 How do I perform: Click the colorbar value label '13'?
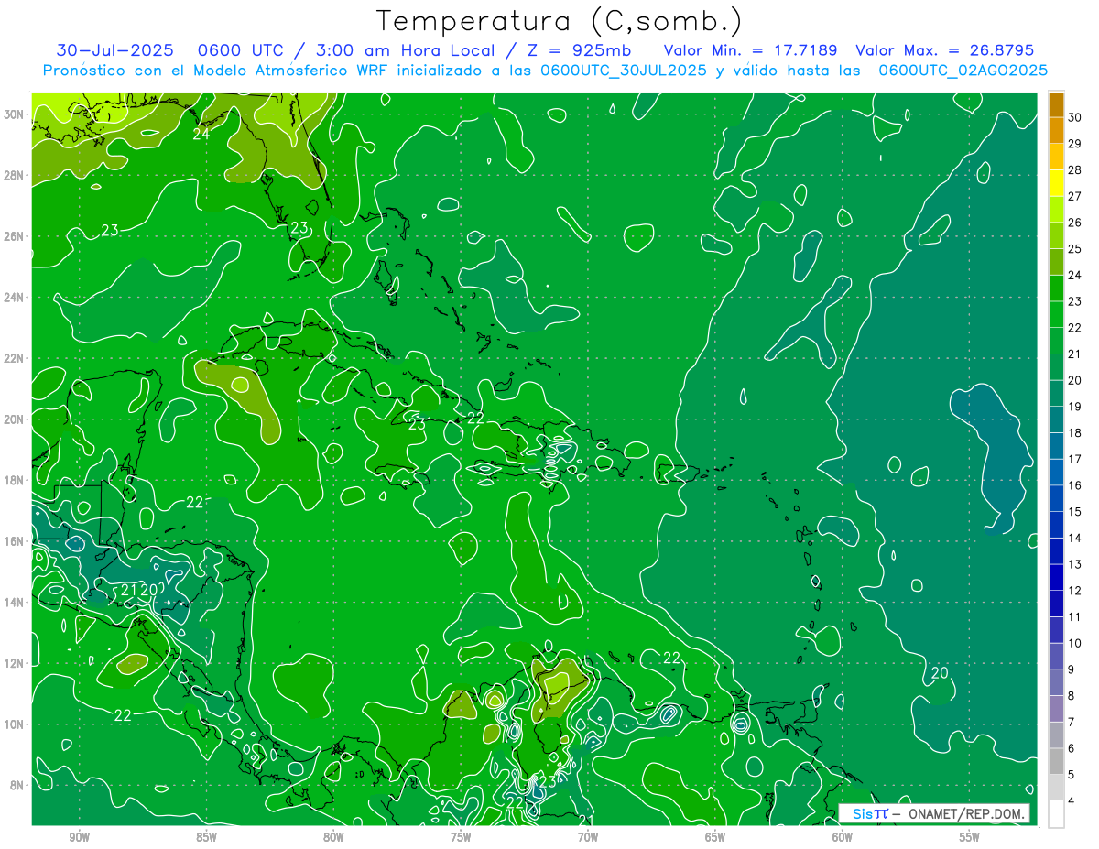pyautogui.click(x=1075, y=564)
